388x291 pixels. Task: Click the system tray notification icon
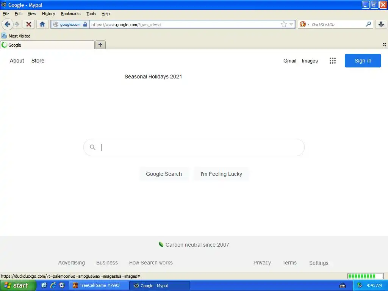pos(360,286)
